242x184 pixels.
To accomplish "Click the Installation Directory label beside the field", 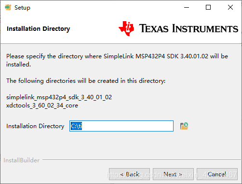I will 35,126.
